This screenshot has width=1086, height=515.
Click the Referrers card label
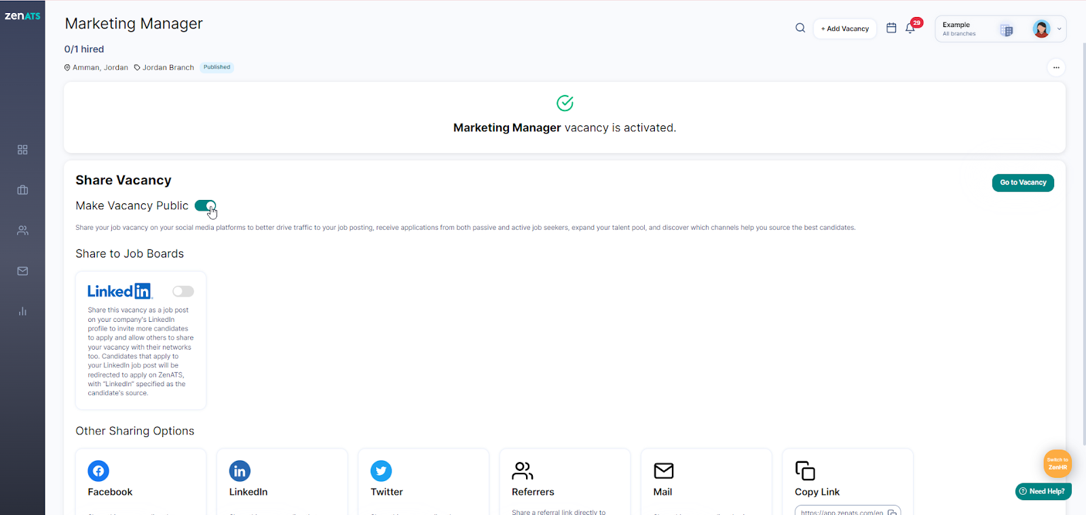(533, 492)
